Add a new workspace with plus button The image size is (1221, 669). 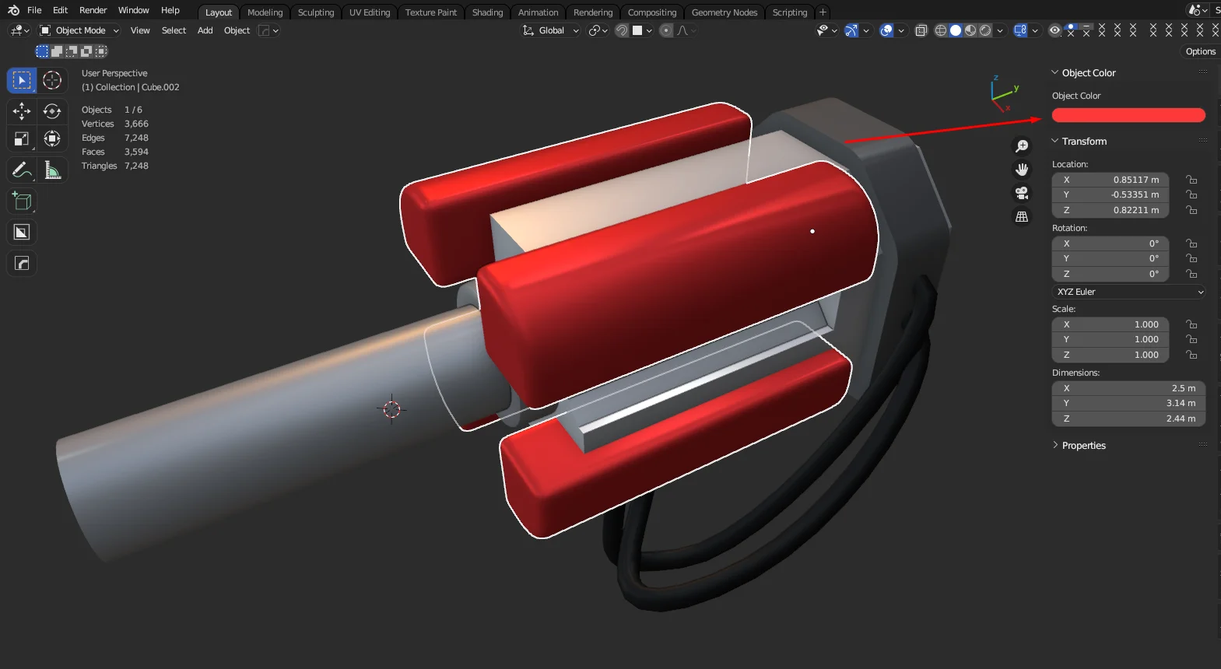823,12
